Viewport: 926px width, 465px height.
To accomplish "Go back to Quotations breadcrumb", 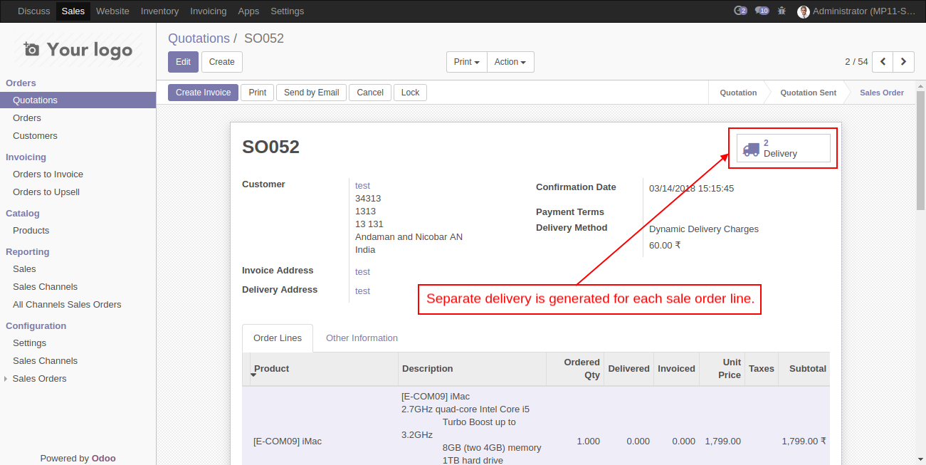I will (199, 38).
